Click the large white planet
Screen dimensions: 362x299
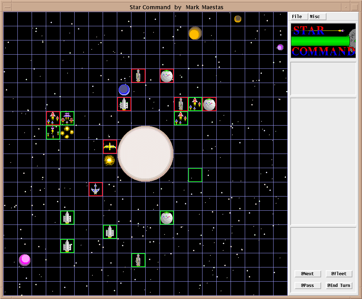145,154
